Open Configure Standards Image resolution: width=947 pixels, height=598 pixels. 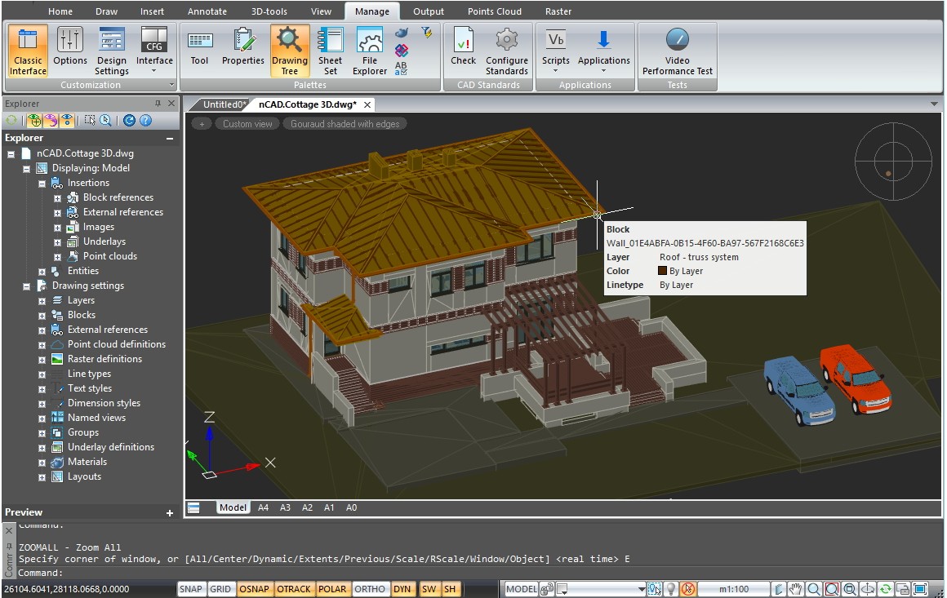507,51
